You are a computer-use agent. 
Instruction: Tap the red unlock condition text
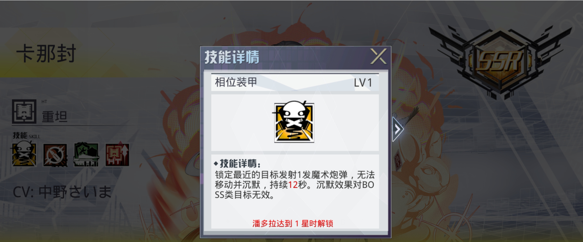coord(293,223)
